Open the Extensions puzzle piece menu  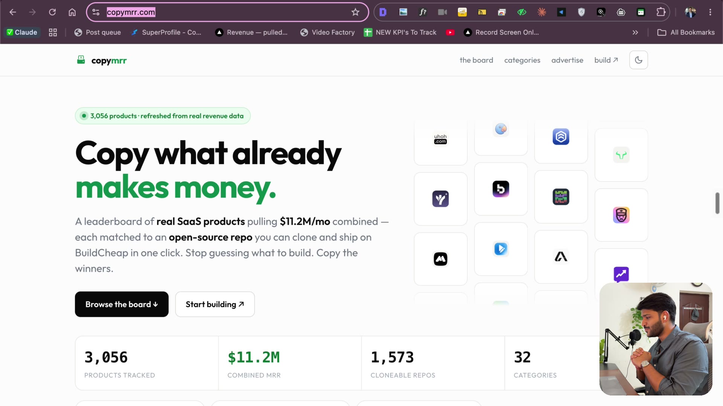click(661, 12)
